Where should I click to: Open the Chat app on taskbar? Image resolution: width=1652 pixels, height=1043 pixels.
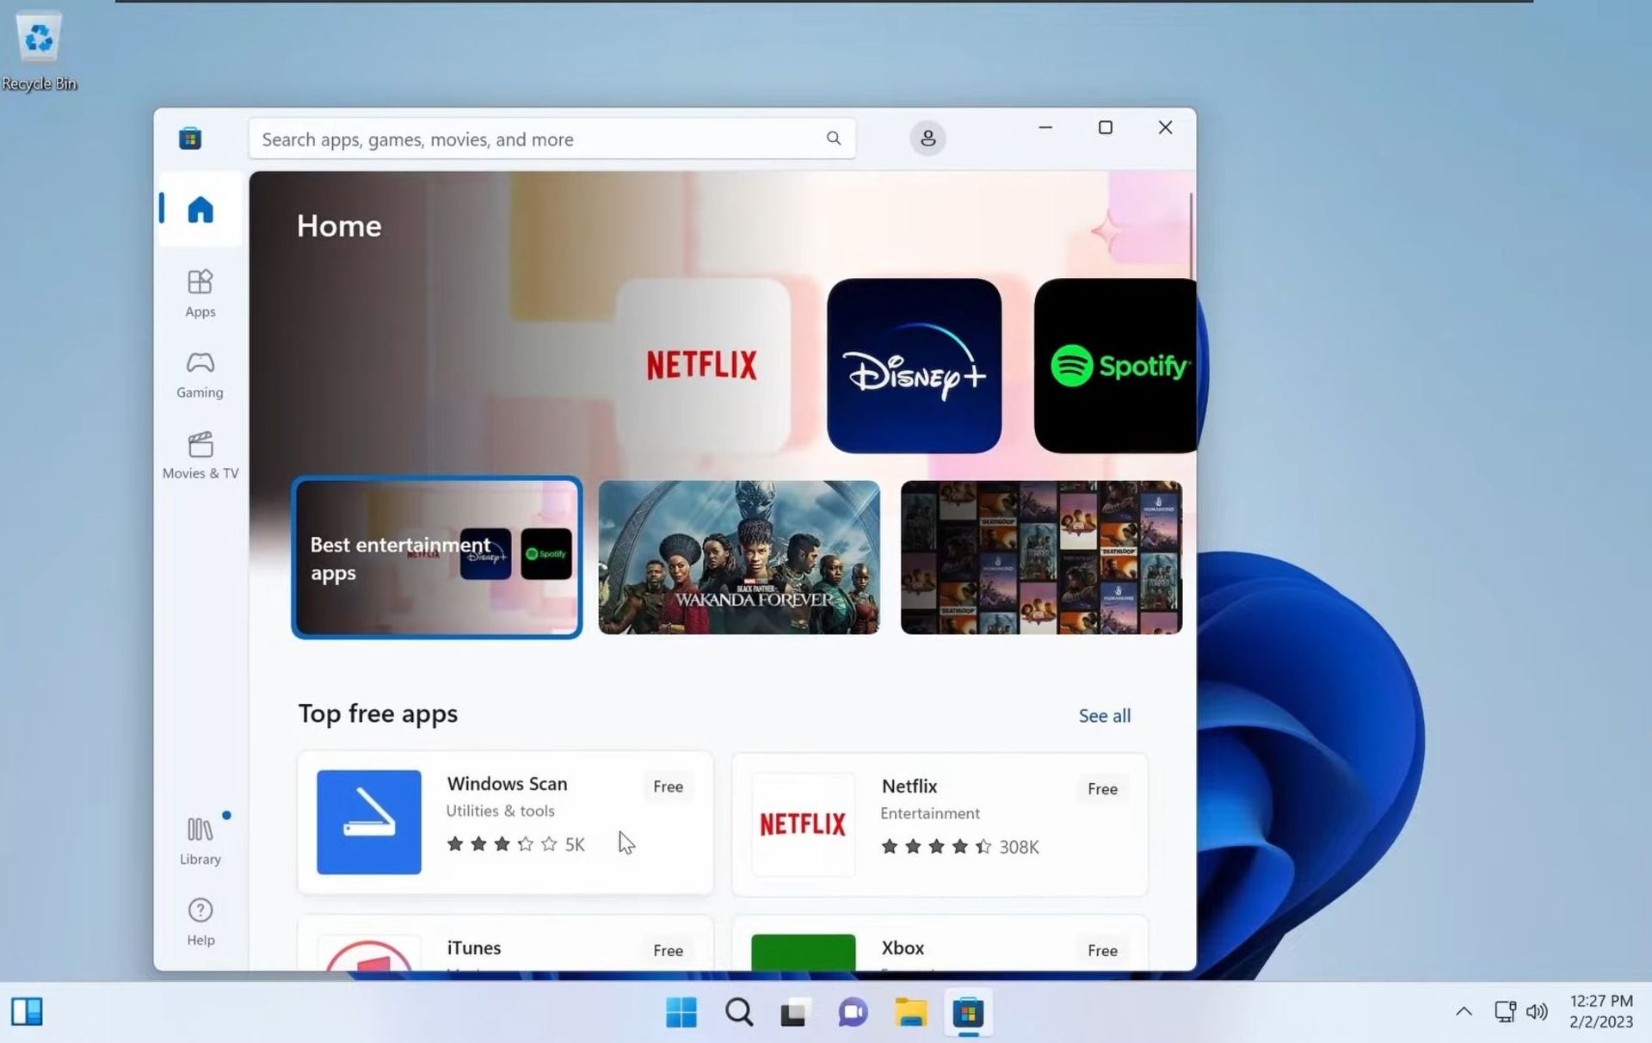(x=853, y=1012)
